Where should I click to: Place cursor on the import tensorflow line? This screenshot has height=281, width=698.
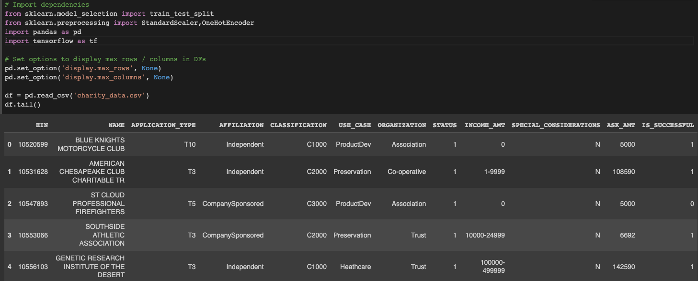click(51, 41)
